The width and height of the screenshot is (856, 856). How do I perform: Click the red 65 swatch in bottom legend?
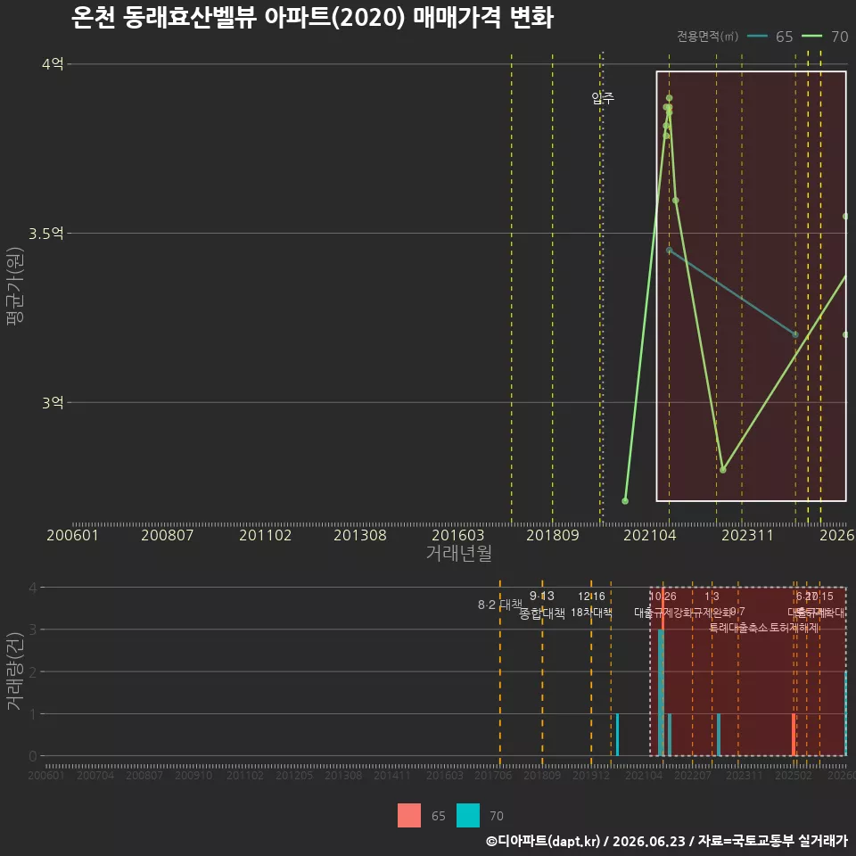click(x=409, y=815)
